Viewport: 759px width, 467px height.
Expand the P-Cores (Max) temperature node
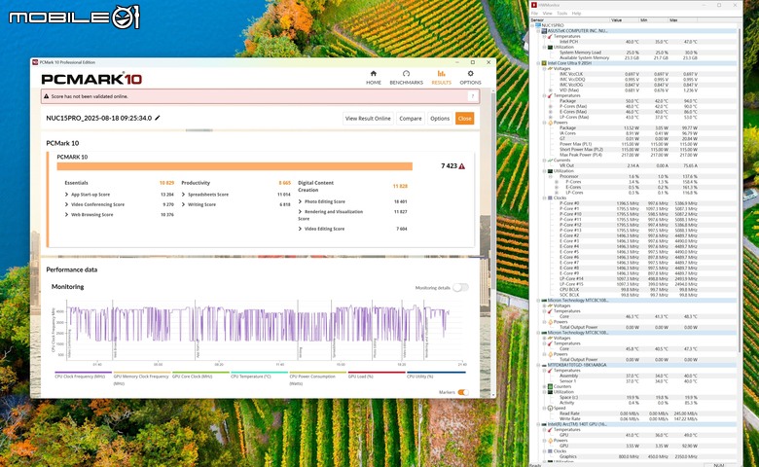(x=550, y=106)
